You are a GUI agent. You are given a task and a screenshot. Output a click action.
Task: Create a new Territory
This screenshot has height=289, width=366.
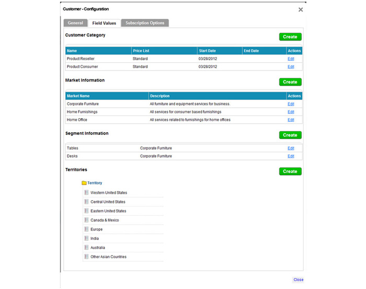click(x=290, y=171)
